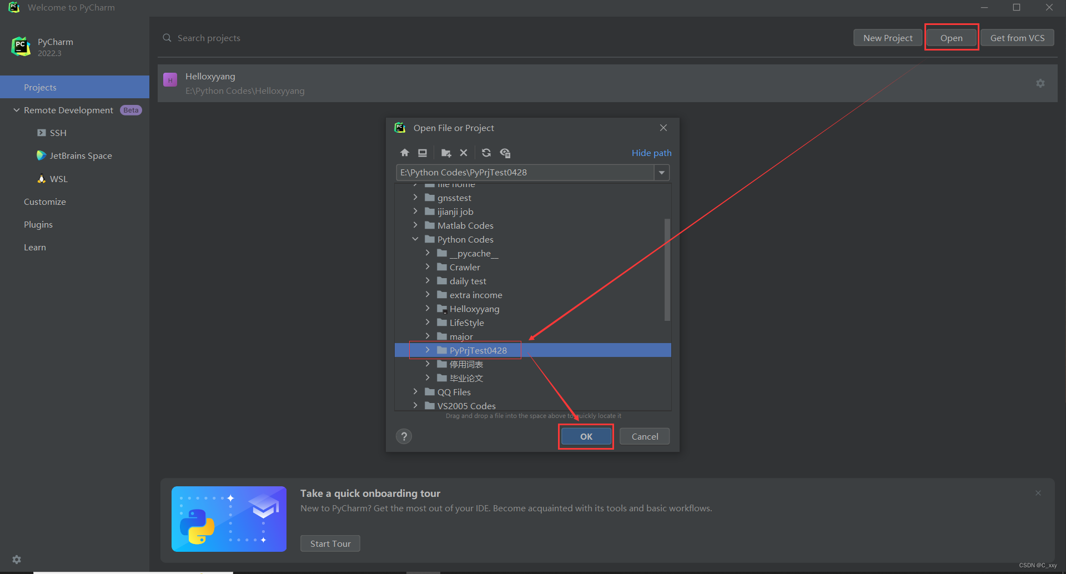Expand the QQ Files folder
The width and height of the screenshot is (1066, 574).
(415, 392)
